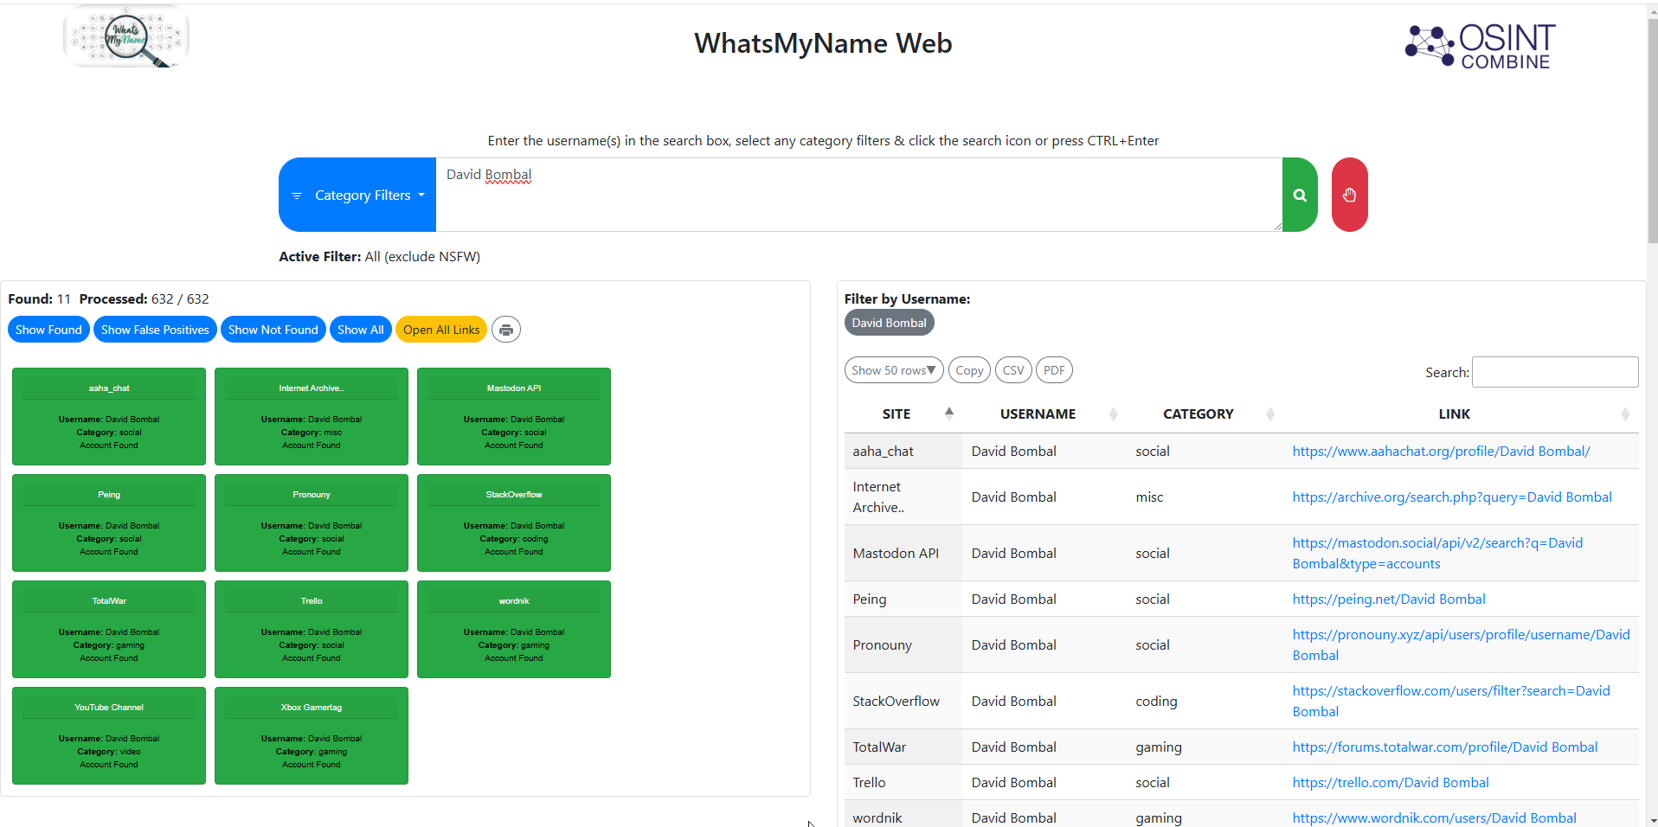Click the WhatsMyName logo image
The image size is (1658, 827).
pos(126,36)
